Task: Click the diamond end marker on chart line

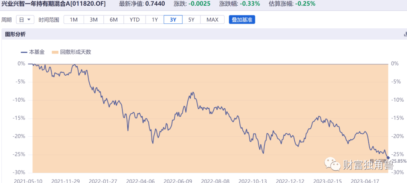Action: (388, 158)
